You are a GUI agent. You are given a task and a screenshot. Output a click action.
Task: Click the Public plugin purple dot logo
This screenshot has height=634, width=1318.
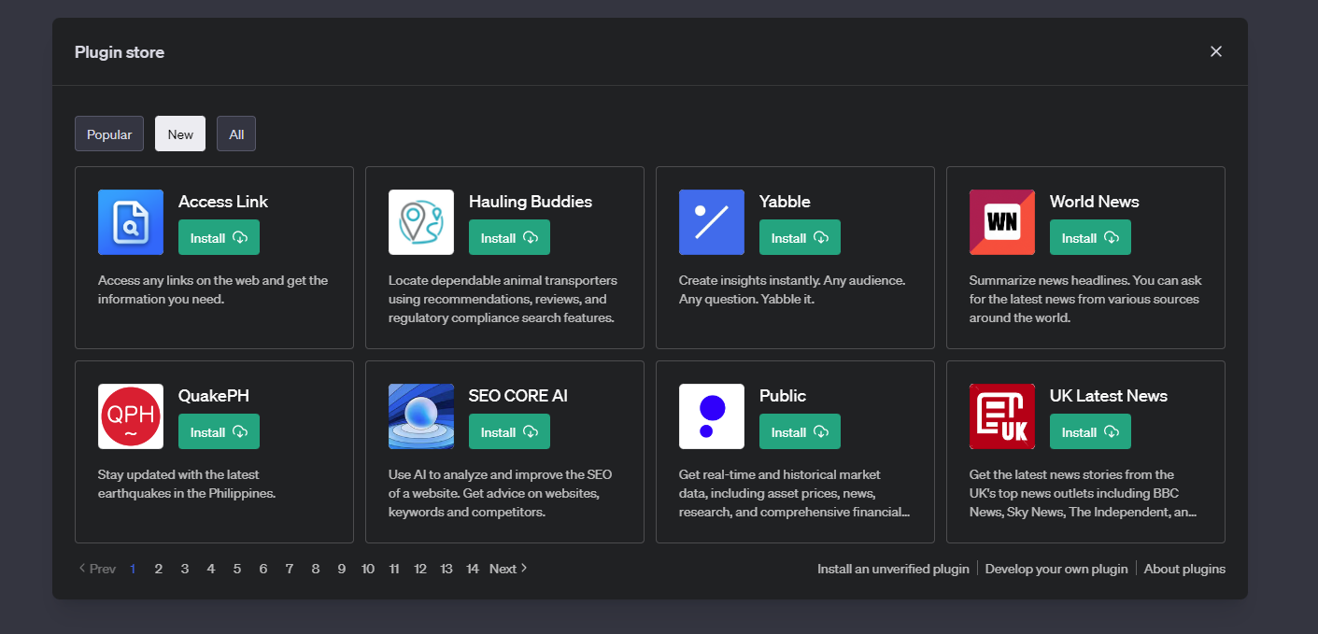point(712,416)
